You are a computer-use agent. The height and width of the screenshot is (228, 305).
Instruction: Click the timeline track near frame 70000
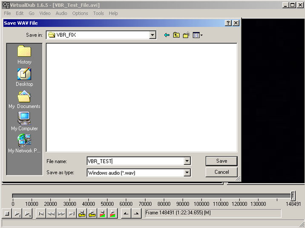(x=145, y=196)
